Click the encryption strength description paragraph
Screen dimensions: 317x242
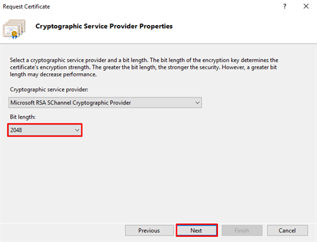pyautogui.click(x=144, y=67)
